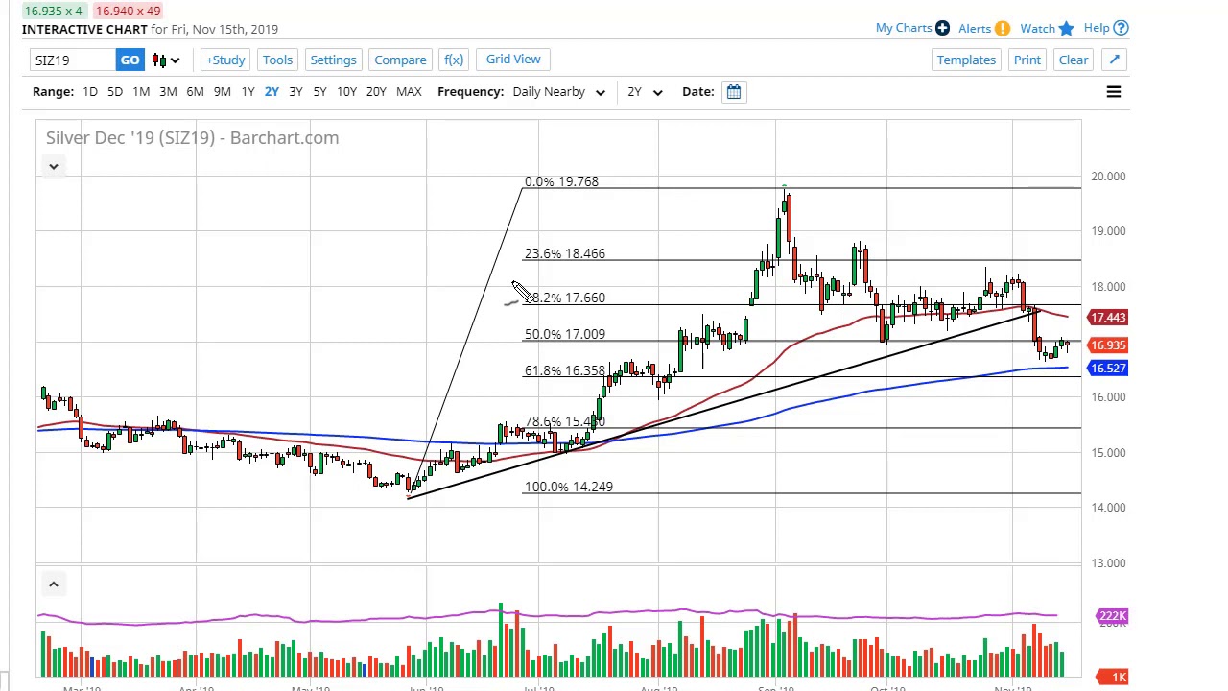
Task: Click the Watch star icon
Action: pos(1067,28)
